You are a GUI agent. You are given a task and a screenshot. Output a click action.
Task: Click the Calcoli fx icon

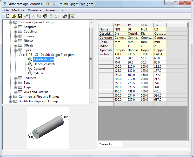(x=30, y=74)
